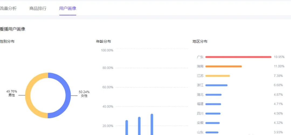Click the 性别分布 chart title
This screenshot has width=291, height=135.
pos(7,41)
